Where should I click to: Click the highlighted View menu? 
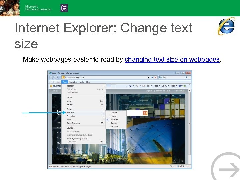pos(64,82)
